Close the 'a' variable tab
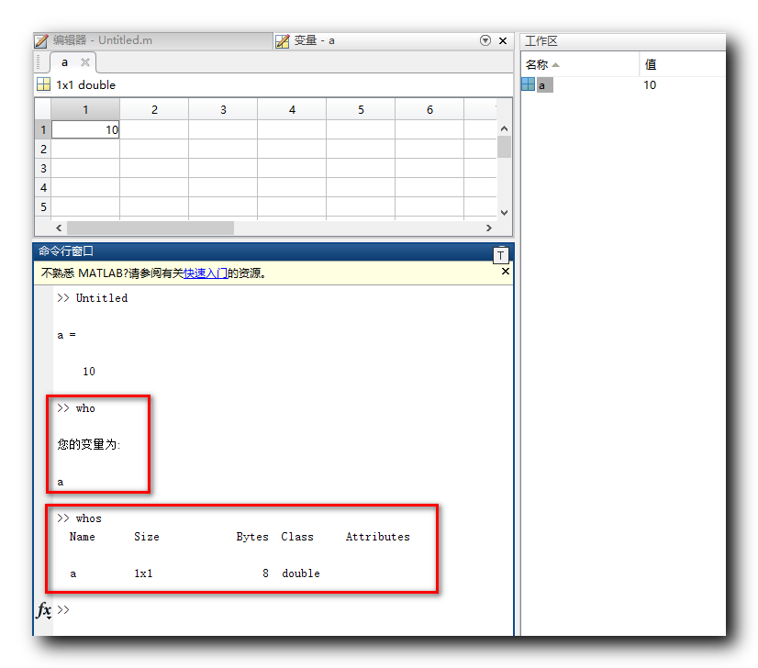This screenshot has width=758, height=668. click(85, 62)
